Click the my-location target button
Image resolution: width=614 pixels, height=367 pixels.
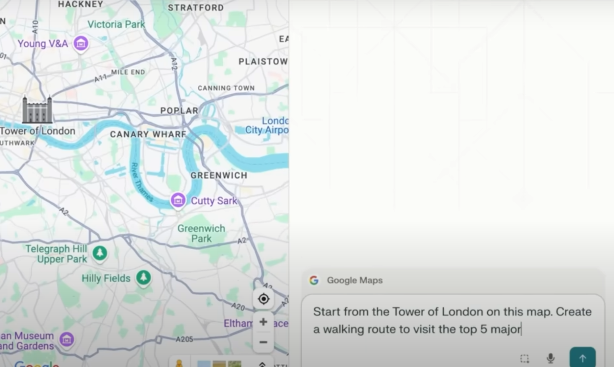263,299
